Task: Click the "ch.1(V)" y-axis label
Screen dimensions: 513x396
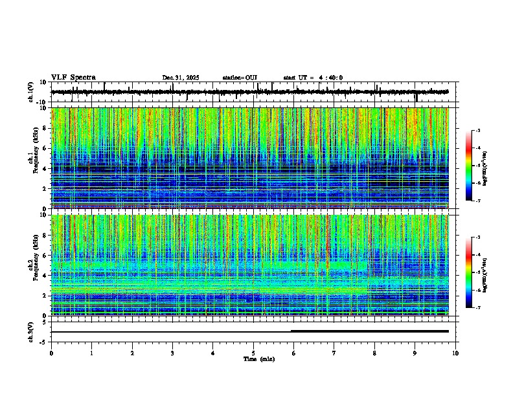Action: 31,92
